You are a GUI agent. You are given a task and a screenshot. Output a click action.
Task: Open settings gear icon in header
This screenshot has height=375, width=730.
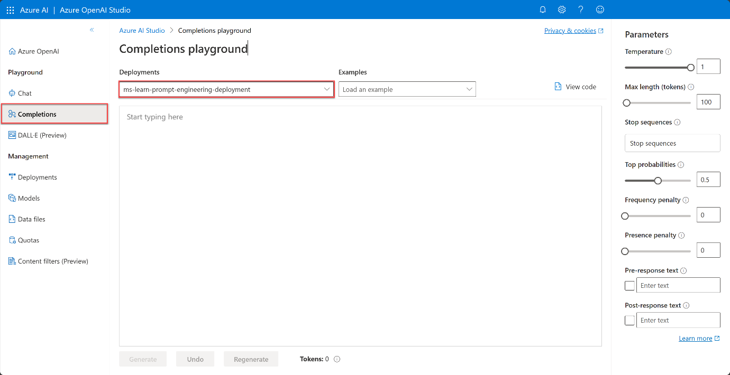562,10
